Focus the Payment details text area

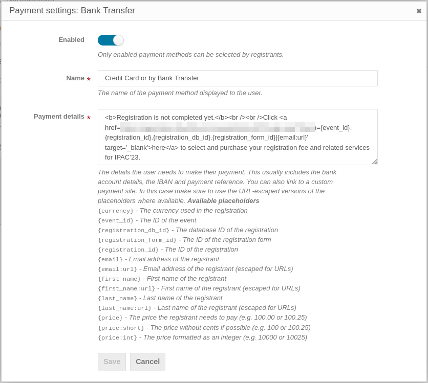(238, 137)
